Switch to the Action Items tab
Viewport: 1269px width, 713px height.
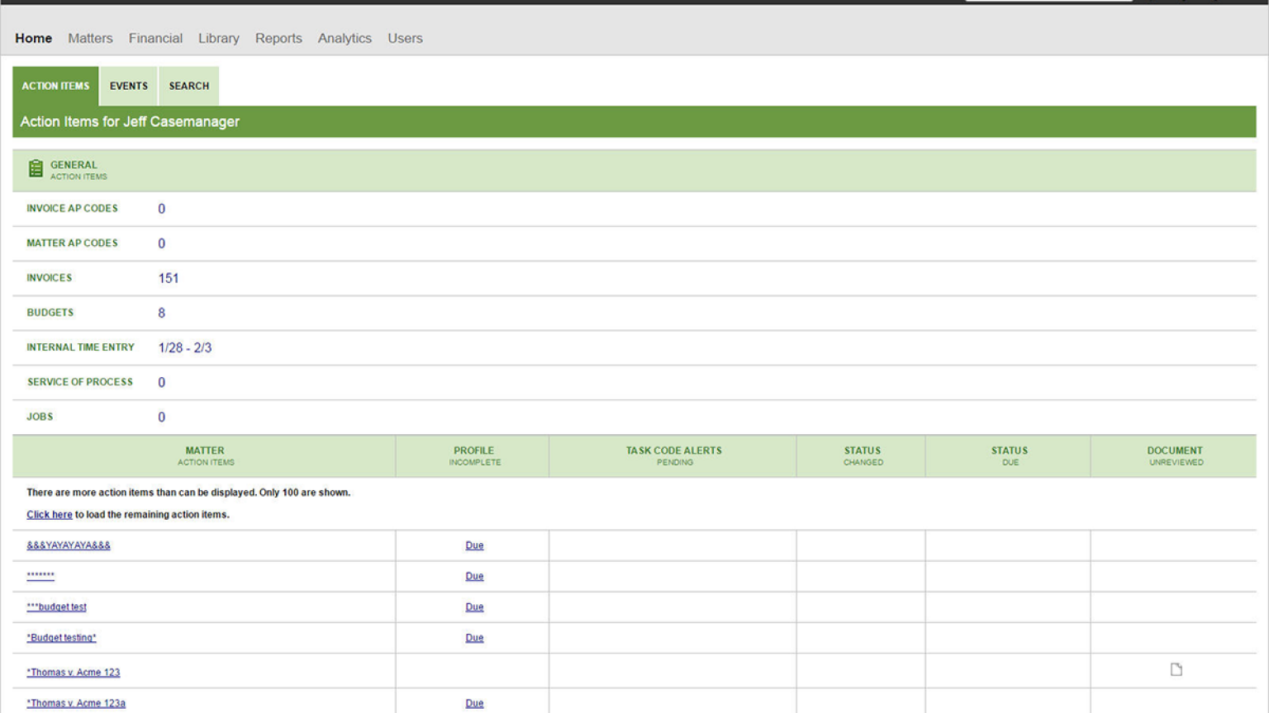[55, 86]
